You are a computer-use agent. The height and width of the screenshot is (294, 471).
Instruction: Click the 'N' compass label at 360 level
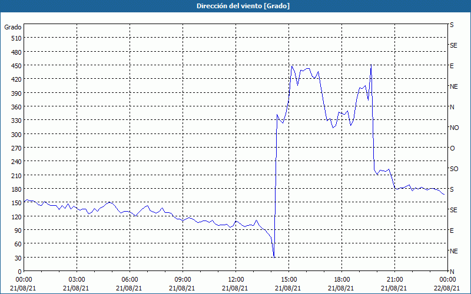coord(452,107)
